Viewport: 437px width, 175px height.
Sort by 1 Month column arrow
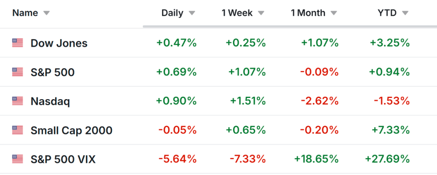point(334,13)
